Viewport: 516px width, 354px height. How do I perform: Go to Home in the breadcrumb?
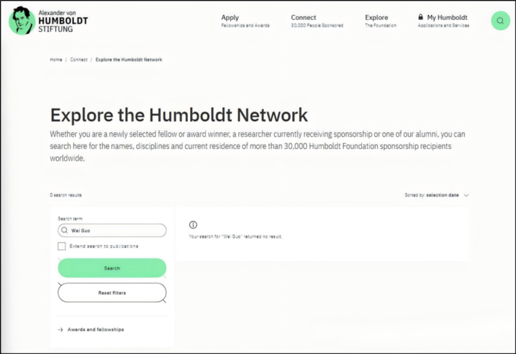click(56, 60)
